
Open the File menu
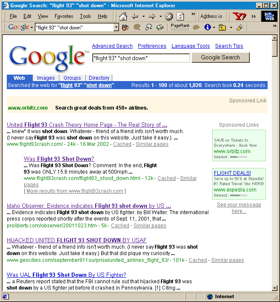coord(13,16)
